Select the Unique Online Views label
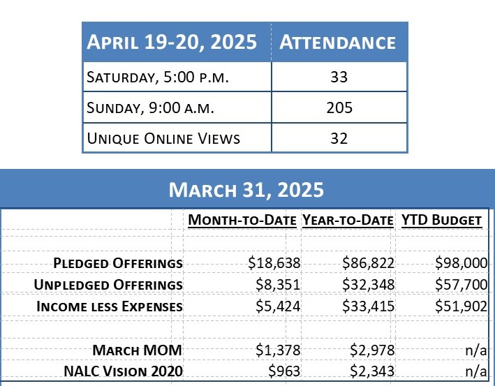The width and height of the screenshot is (495, 386). (x=163, y=138)
